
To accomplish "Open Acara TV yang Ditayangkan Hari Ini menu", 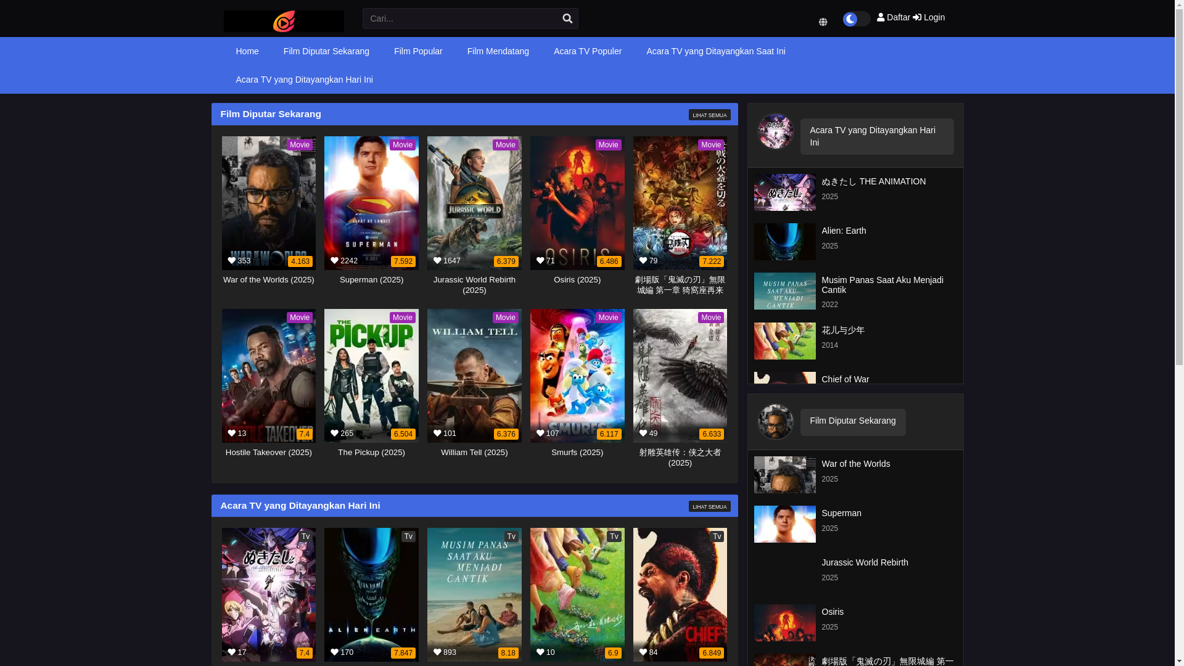I will [x=304, y=80].
